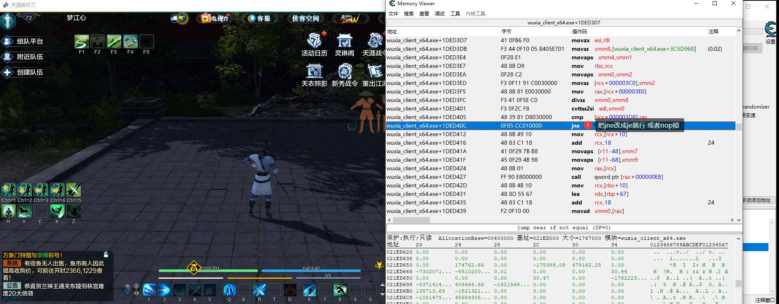Open 设置 in the Cheat Engine window

[770, 41]
